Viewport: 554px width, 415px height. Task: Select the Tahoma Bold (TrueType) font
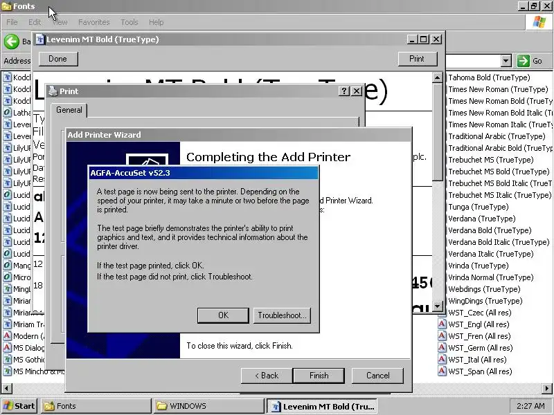pyautogui.click(x=489, y=77)
